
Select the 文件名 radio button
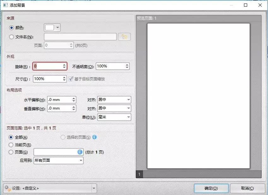tap(11, 37)
